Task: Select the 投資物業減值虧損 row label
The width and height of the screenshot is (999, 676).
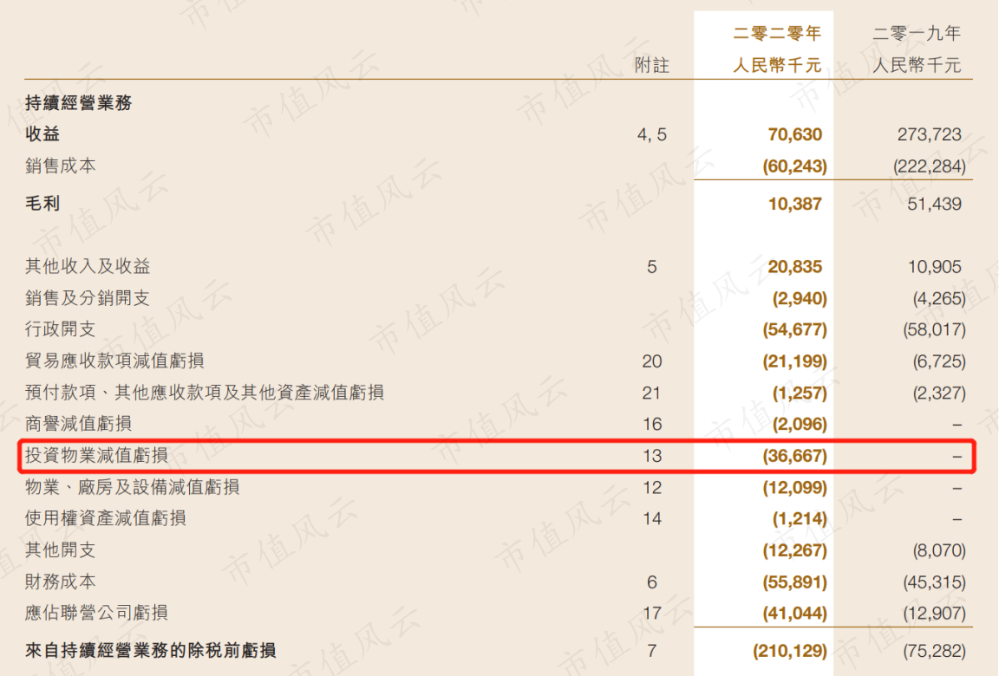Action: (x=96, y=455)
